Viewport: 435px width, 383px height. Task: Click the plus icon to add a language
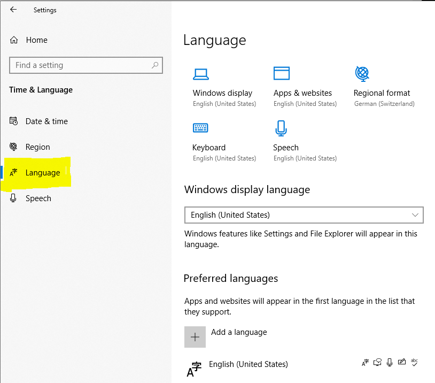coord(195,337)
